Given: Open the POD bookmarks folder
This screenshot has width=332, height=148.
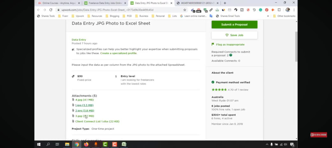Looking at the screenshot, I should [127, 16].
